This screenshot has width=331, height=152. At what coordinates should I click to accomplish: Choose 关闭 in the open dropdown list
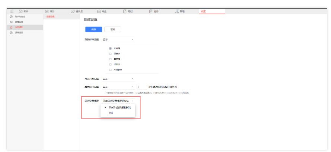(118, 113)
